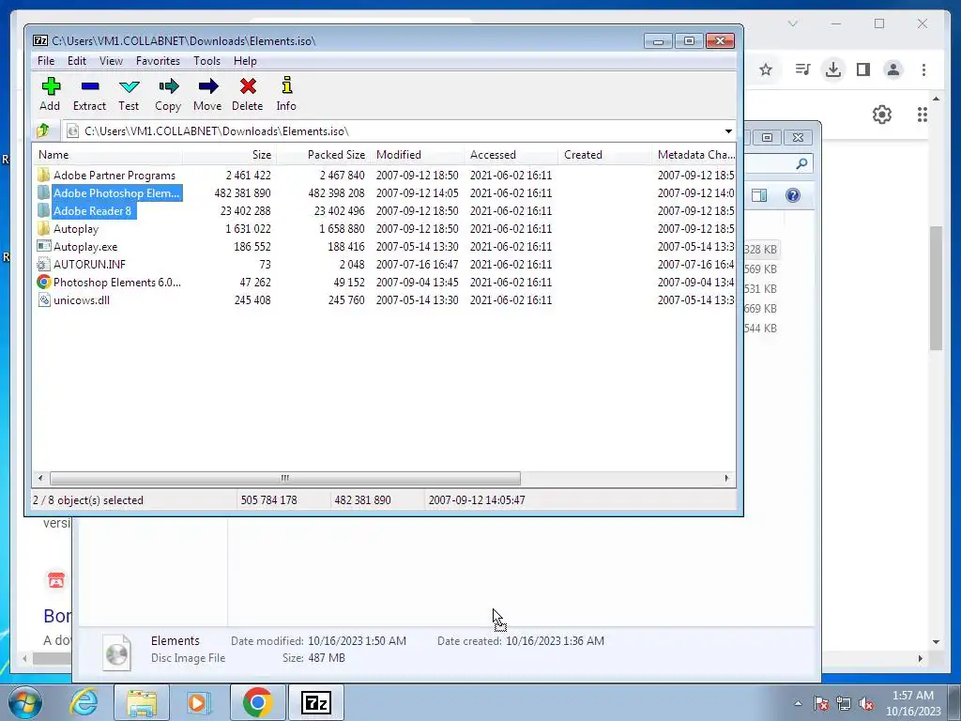Sort by Packed Size column header
Viewport: 961px width, 721px height.
(x=323, y=155)
